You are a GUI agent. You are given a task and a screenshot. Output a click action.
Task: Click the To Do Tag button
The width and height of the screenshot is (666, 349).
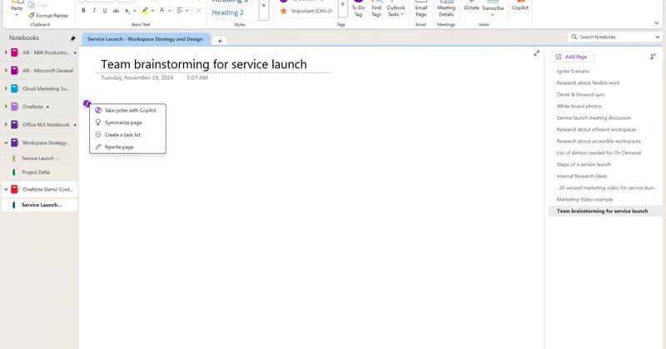click(358, 9)
